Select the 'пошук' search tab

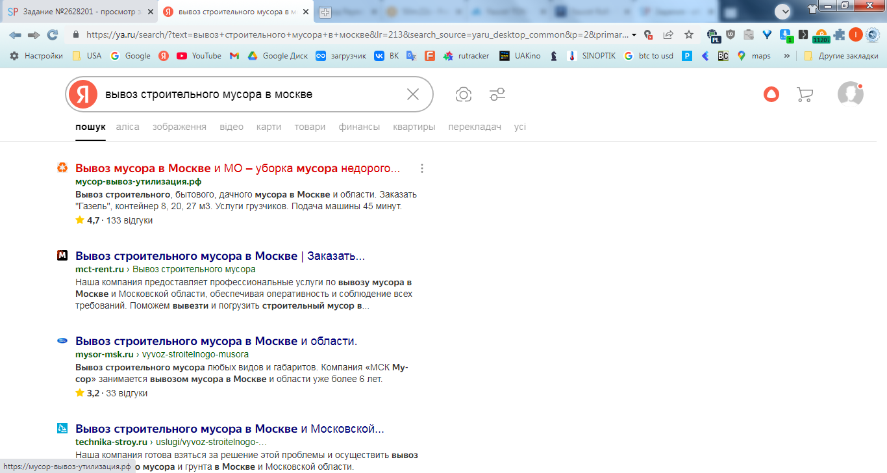point(90,127)
